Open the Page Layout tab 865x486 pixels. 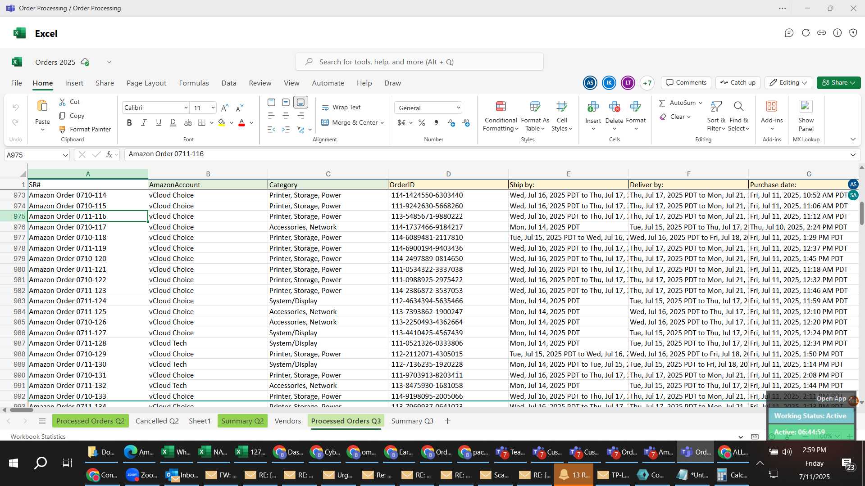pos(146,83)
